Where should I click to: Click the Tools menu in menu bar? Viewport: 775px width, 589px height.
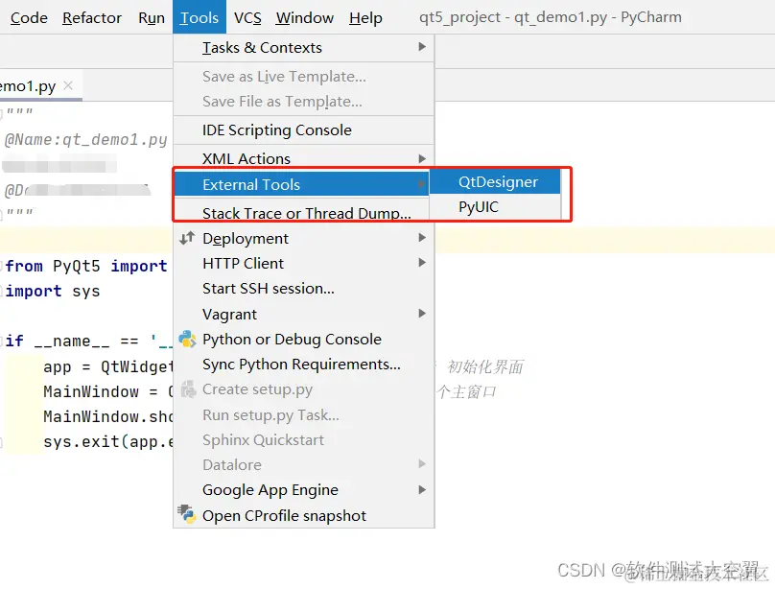click(x=200, y=18)
